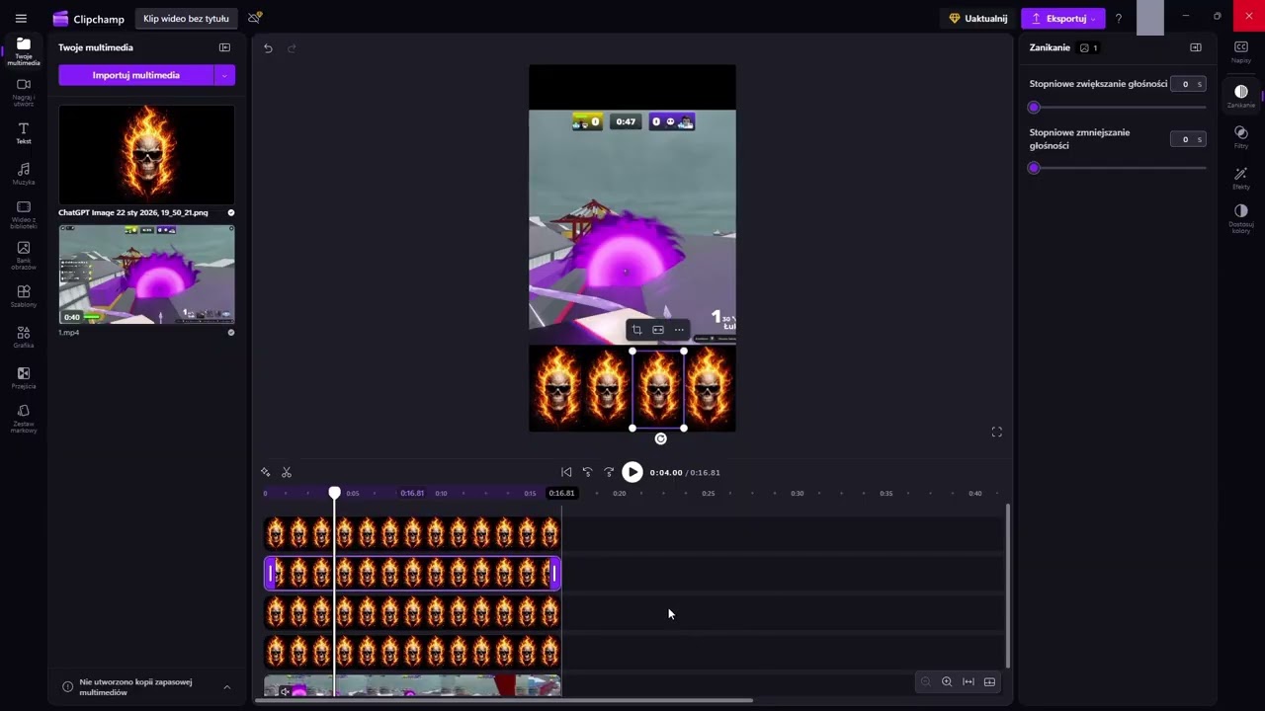Expand the import multimedia dropdown arrow
This screenshot has height=711, width=1265.
tap(225, 75)
